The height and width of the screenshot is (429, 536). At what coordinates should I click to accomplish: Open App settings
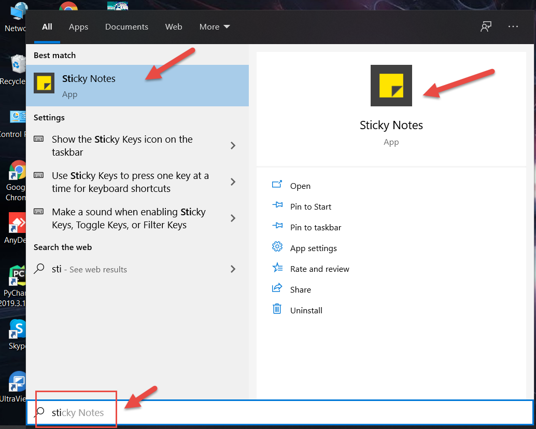click(313, 248)
